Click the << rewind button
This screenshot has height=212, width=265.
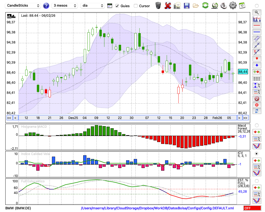click(9, 118)
